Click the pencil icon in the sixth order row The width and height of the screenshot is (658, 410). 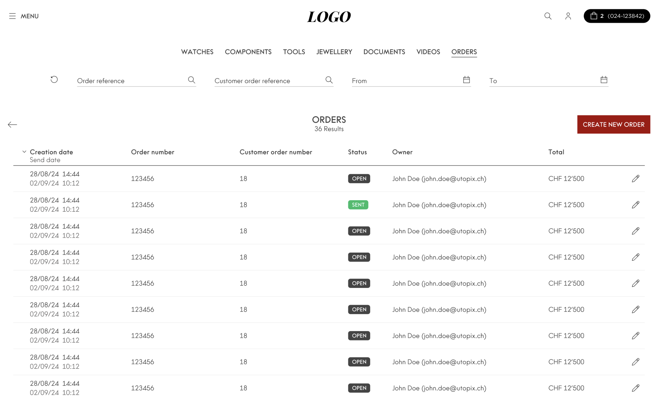tap(636, 310)
